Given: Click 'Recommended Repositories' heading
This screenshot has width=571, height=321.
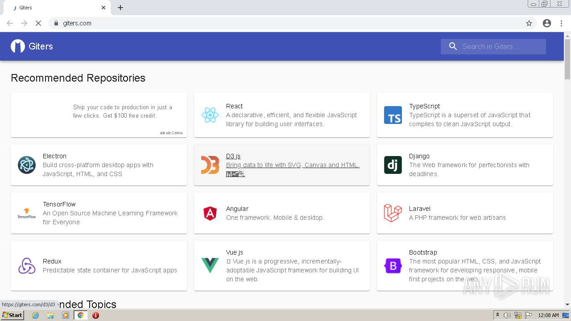Looking at the screenshot, I should click(78, 78).
